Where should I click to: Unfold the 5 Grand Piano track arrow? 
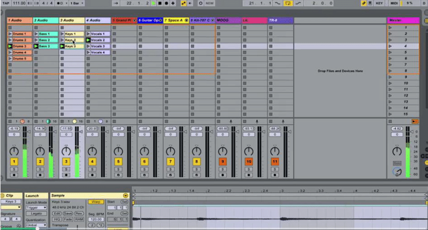coord(134,20)
